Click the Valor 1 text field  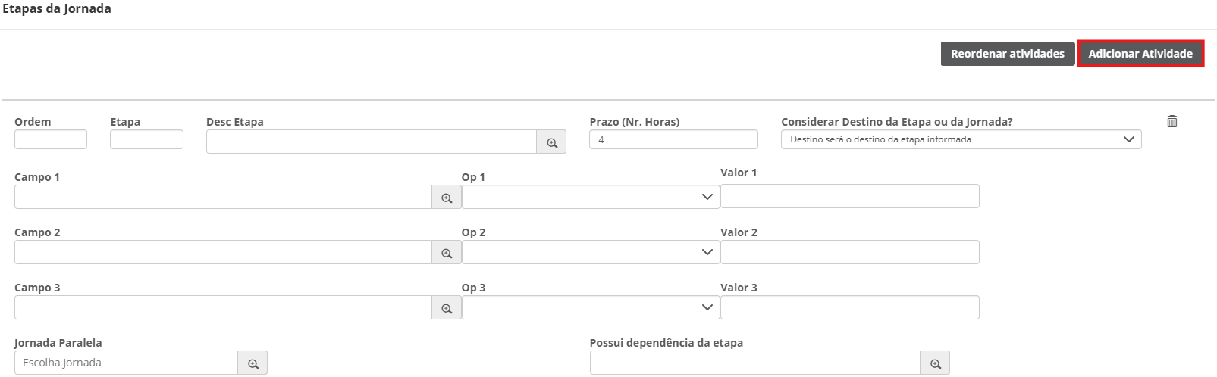tap(849, 197)
